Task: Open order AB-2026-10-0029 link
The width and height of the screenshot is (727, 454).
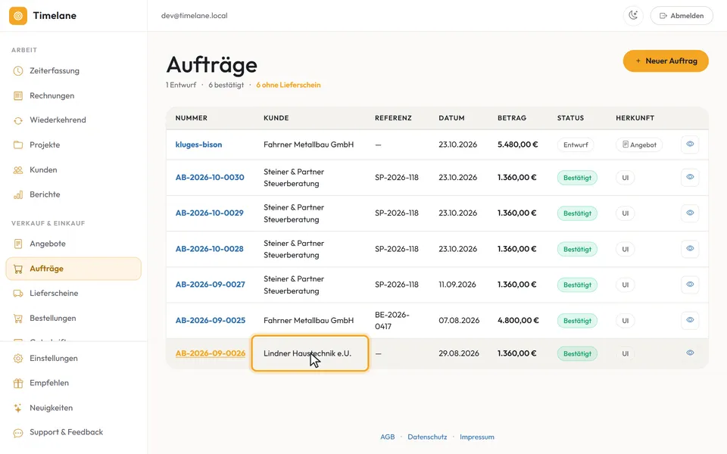Action: point(210,213)
